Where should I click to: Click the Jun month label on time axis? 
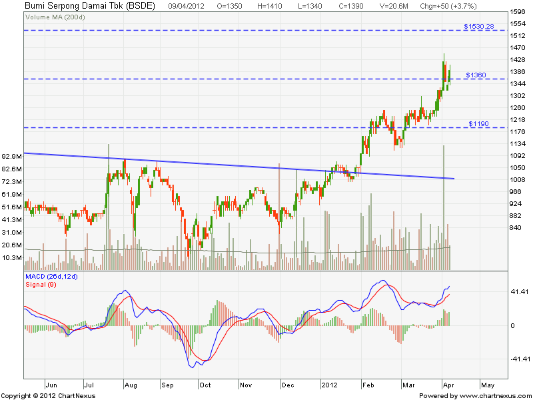(x=51, y=385)
